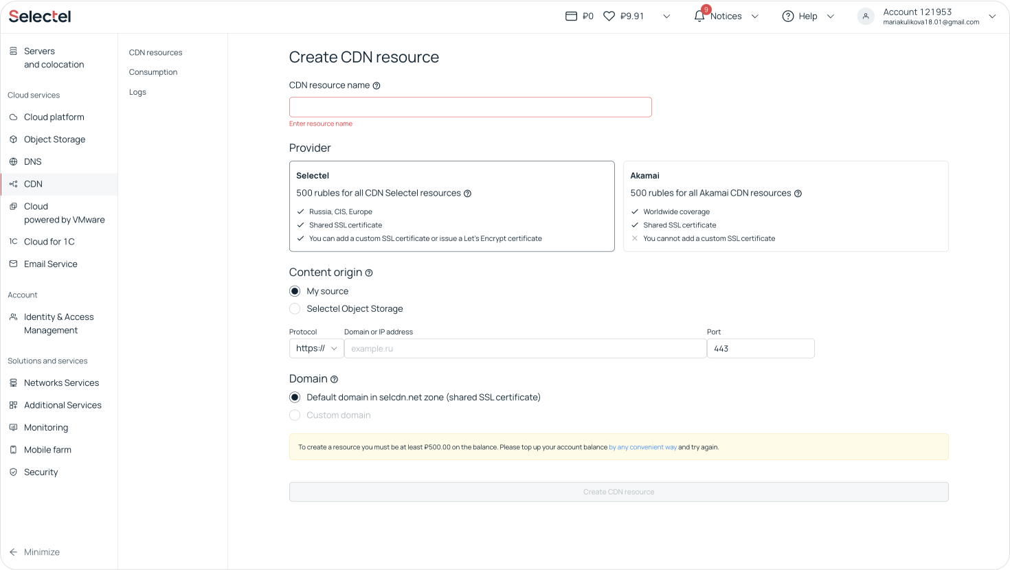Click the Help question mark icon
The width and height of the screenshot is (1010, 570).
click(x=788, y=16)
